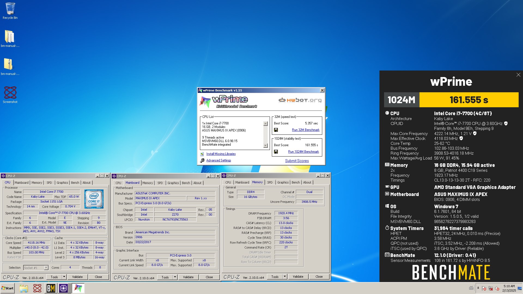Click Install Missing Libraries link
This screenshot has height=294, width=523.
[x=221, y=154]
